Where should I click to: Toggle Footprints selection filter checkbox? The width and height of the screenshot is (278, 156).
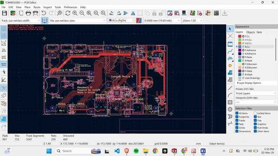pyautogui.click(x=237, y=117)
